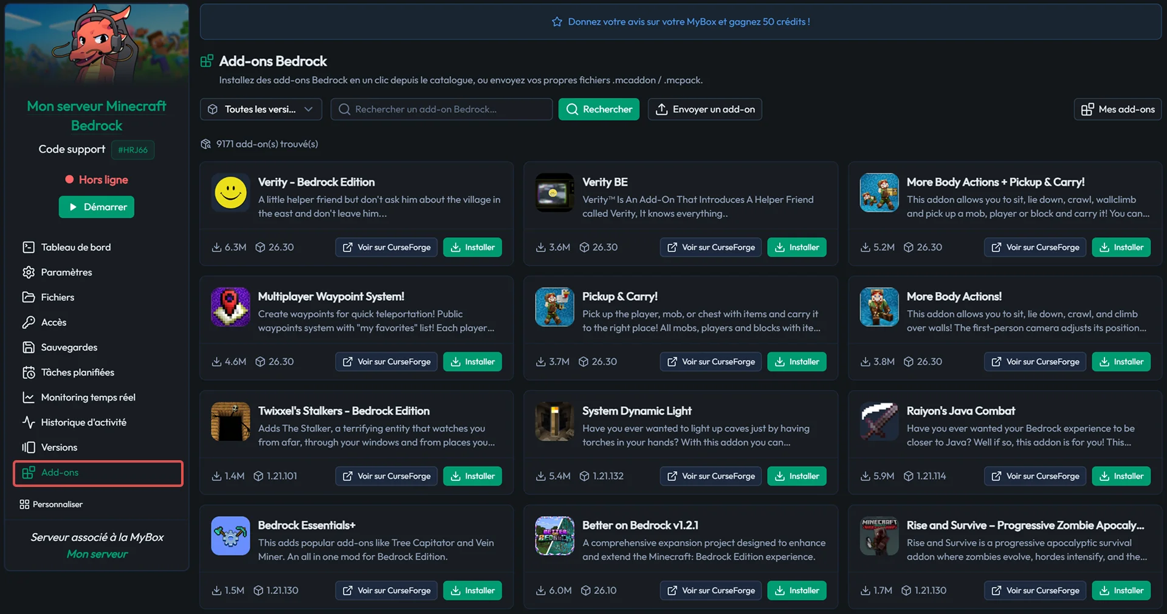Open the Verity BE add-on thumbnail
Image resolution: width=1167 pixels, height=614 pixels.
tap(554, 193)
